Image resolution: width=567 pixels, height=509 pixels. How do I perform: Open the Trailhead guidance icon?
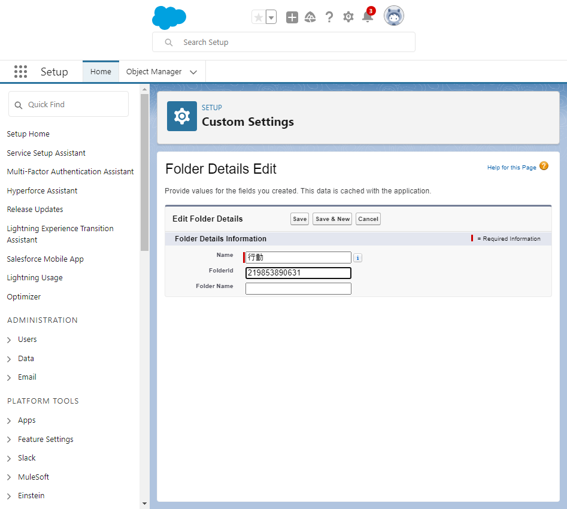(310, 17)
